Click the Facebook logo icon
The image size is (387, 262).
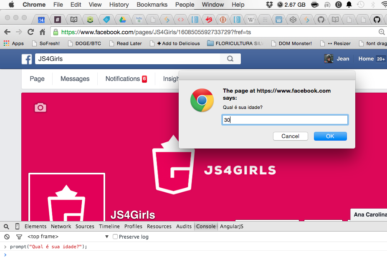[x=27, y=59]
